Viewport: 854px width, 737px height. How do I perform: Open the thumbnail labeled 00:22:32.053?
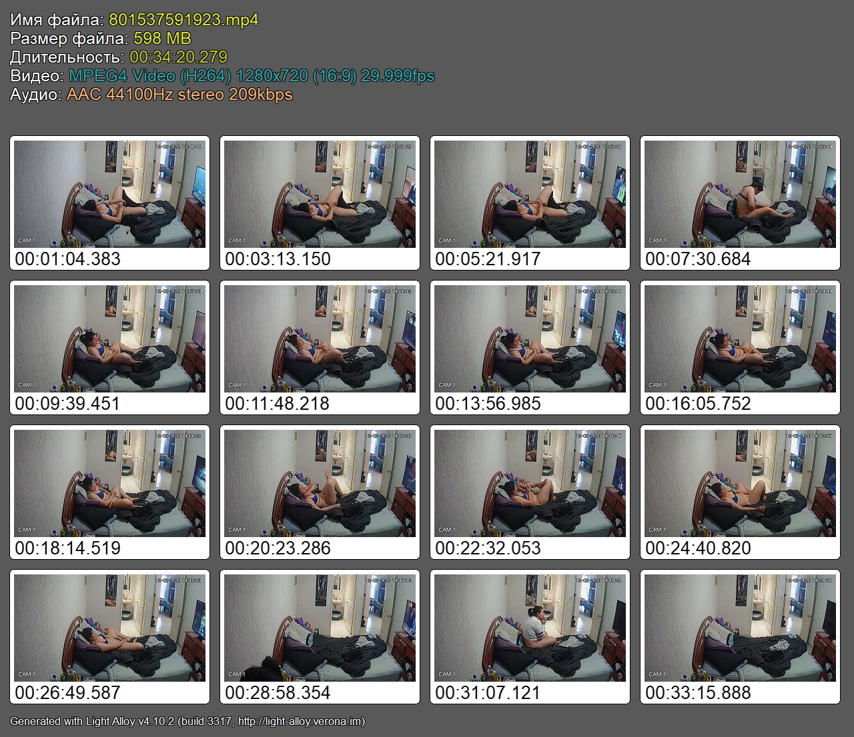pyautogui.click(x=530, y=483)
